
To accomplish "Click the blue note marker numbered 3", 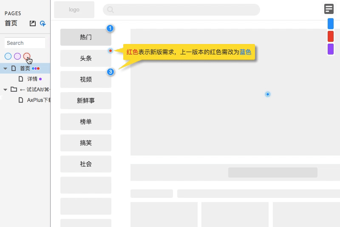I will pyautogui.click(x=110, y=72).
